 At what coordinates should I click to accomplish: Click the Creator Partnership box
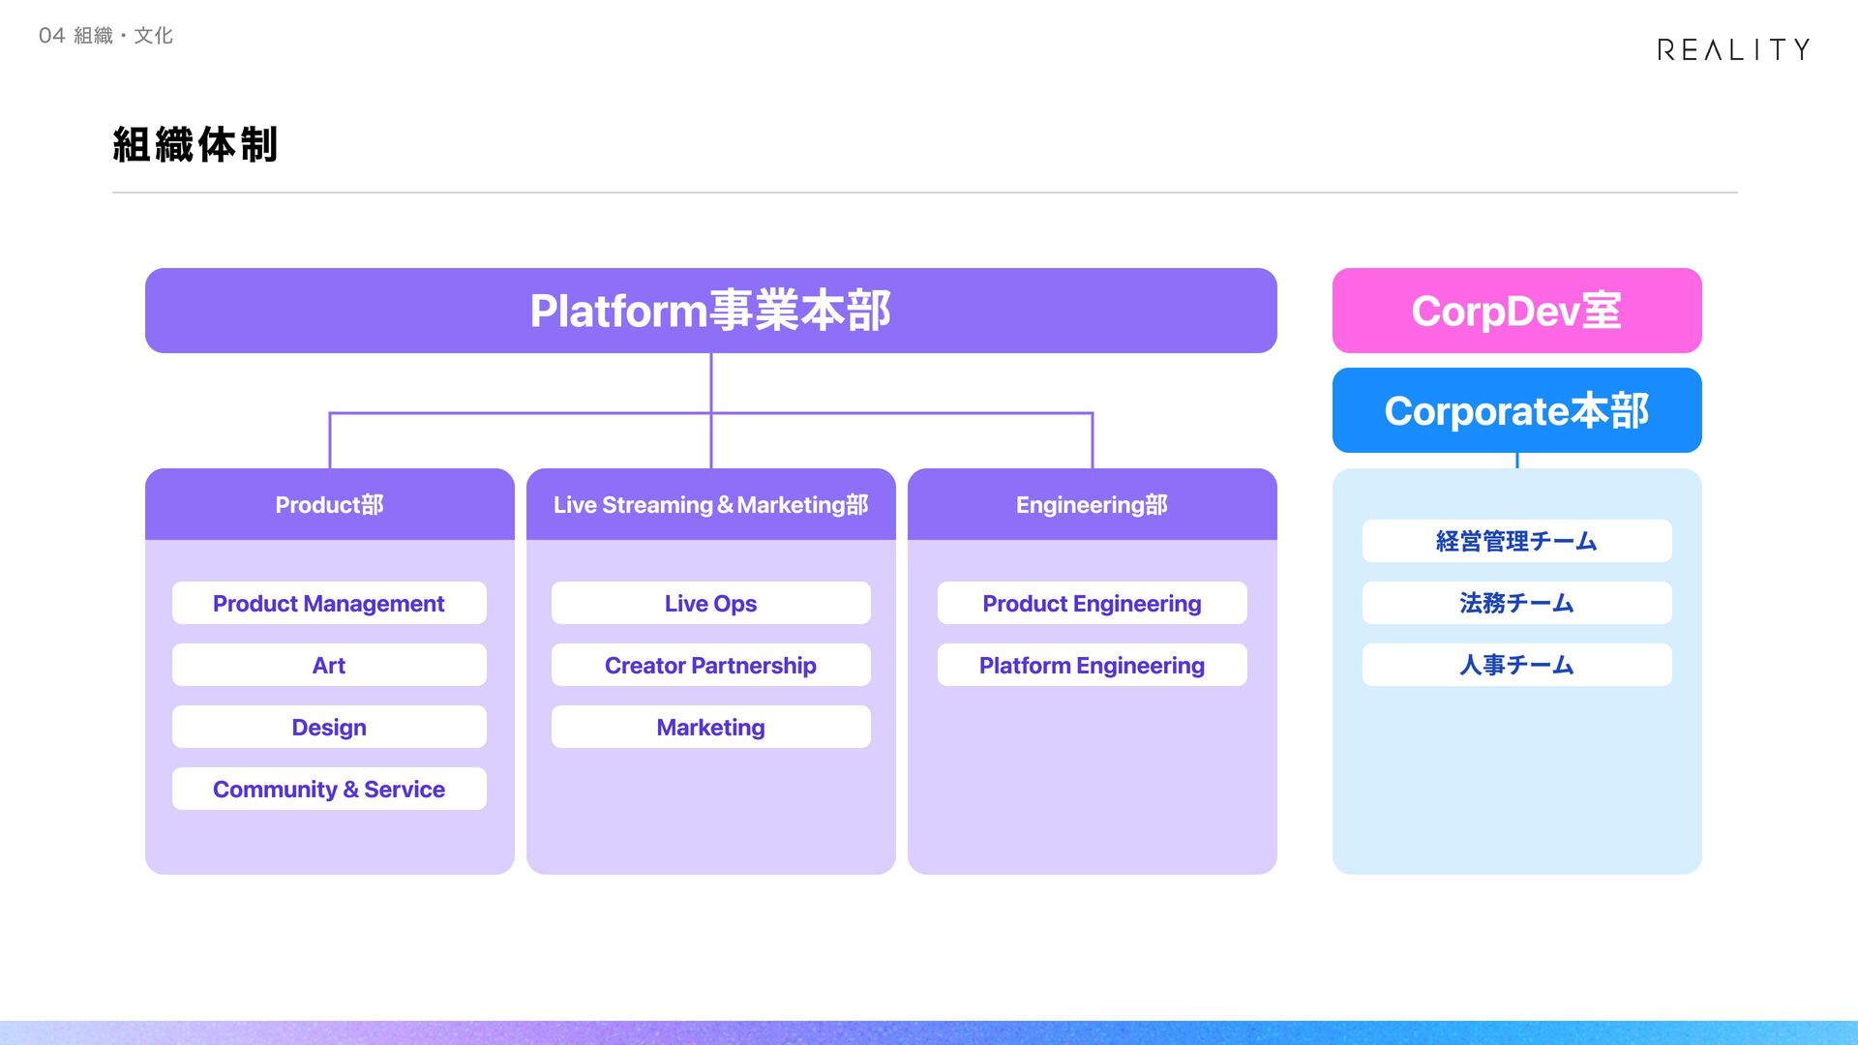pyautogui.click(x=710, y=666)
